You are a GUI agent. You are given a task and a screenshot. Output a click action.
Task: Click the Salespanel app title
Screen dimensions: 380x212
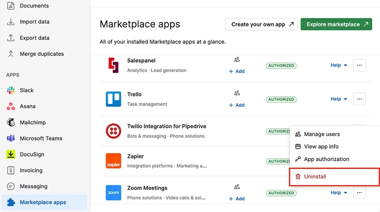point(141,61)
